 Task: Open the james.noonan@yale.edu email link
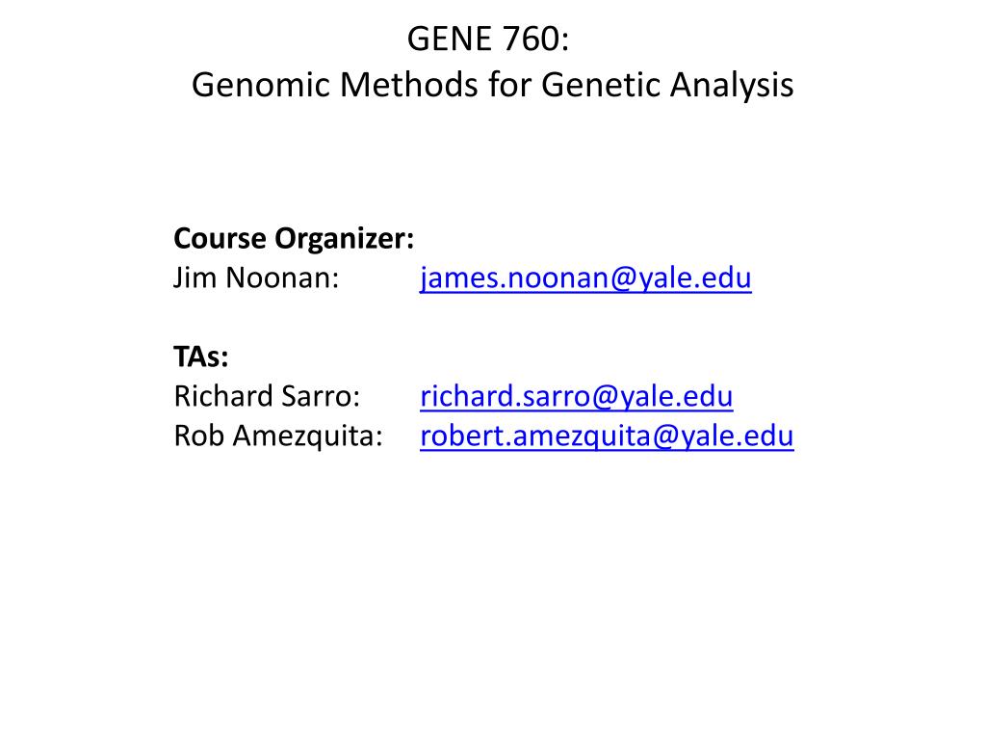pyautogui.click(x=585, y=278)
